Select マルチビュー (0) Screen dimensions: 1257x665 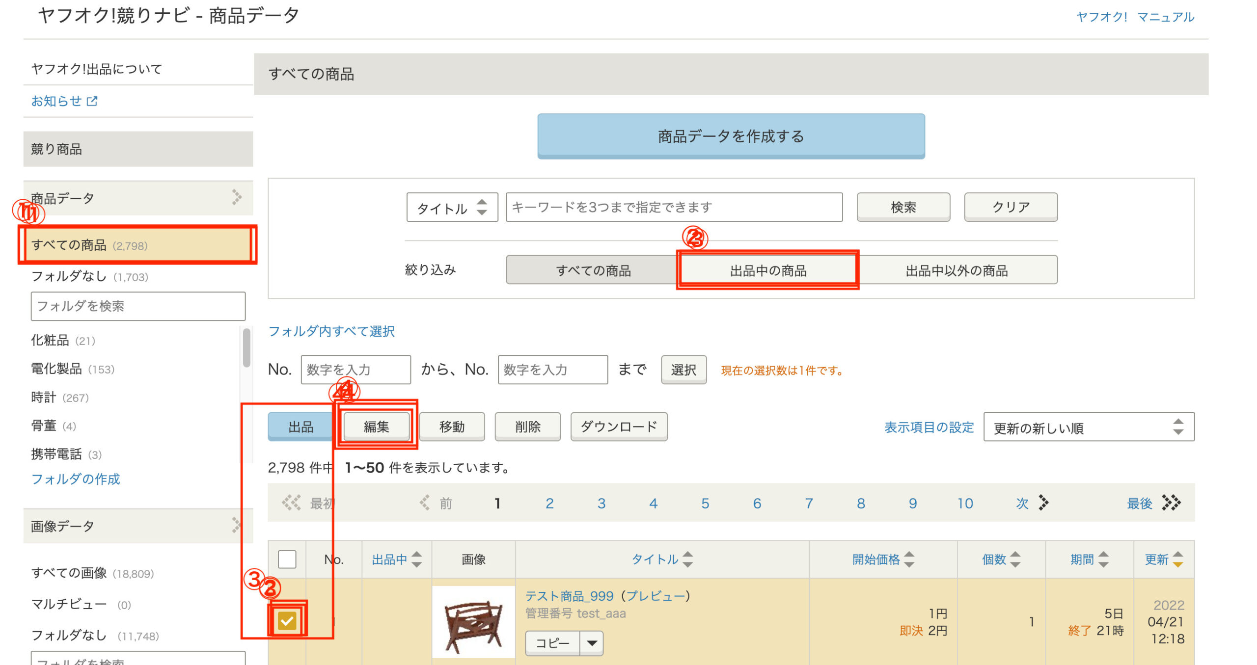click(81, 604)
